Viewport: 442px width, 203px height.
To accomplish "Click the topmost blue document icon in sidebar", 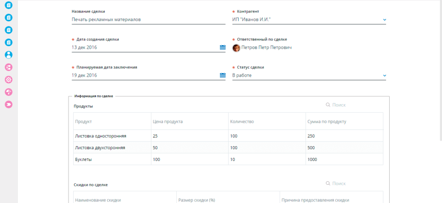I will tap(9, 5).
